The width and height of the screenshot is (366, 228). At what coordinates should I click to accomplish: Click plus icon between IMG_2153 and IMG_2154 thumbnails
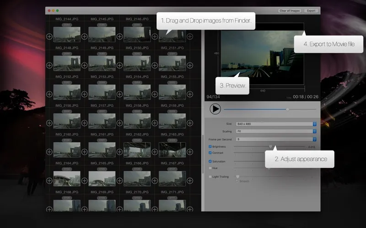pos(119,94)
